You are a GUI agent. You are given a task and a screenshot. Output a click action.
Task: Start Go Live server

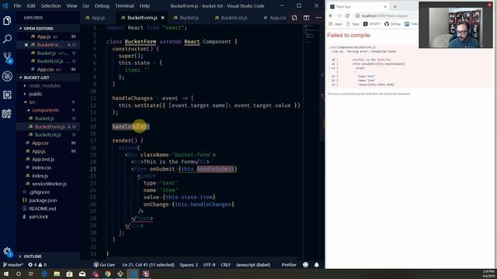(104, 265)
